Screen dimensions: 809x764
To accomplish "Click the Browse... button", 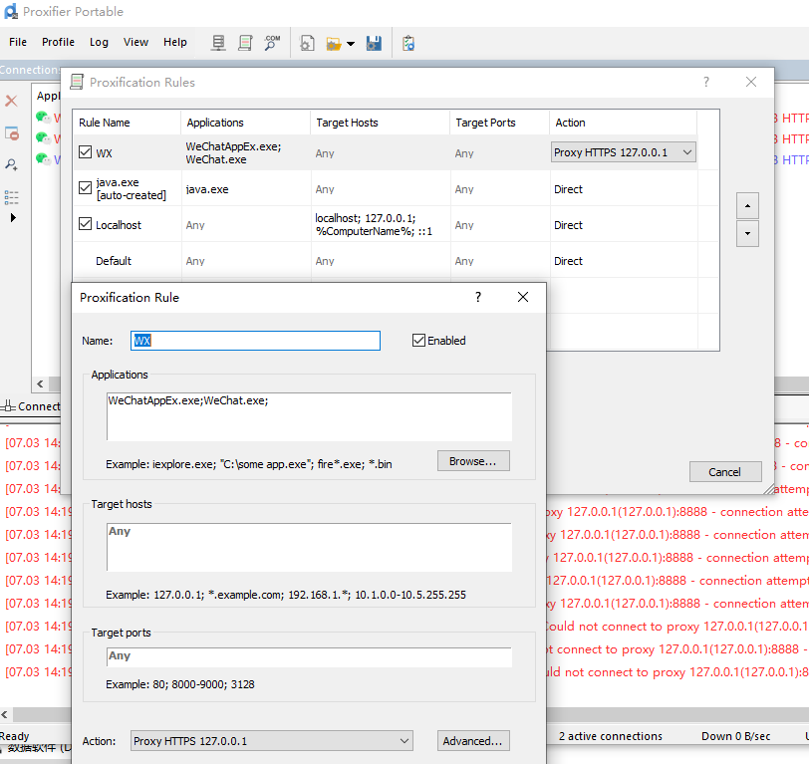I will (473, 461).
